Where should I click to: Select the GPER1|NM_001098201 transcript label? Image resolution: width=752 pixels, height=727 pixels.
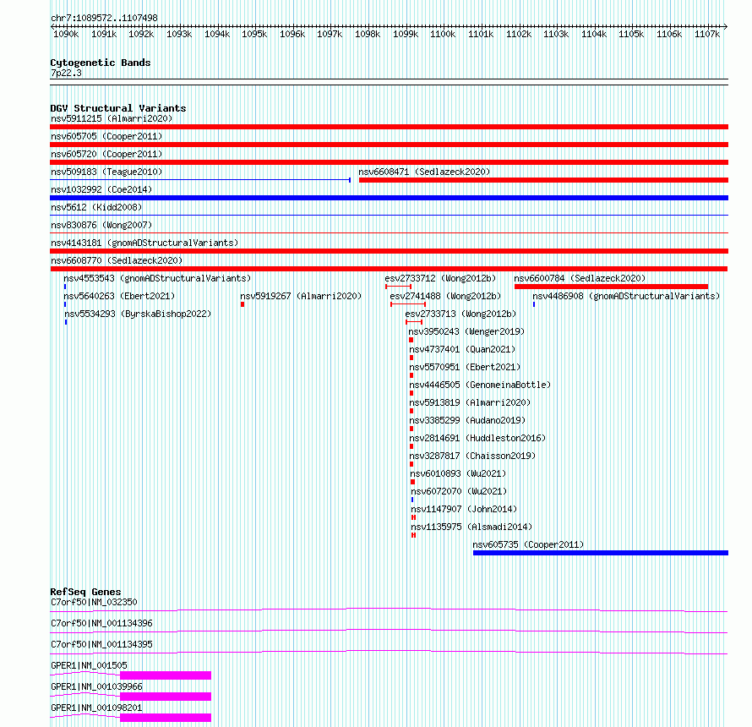pos(96,708)
